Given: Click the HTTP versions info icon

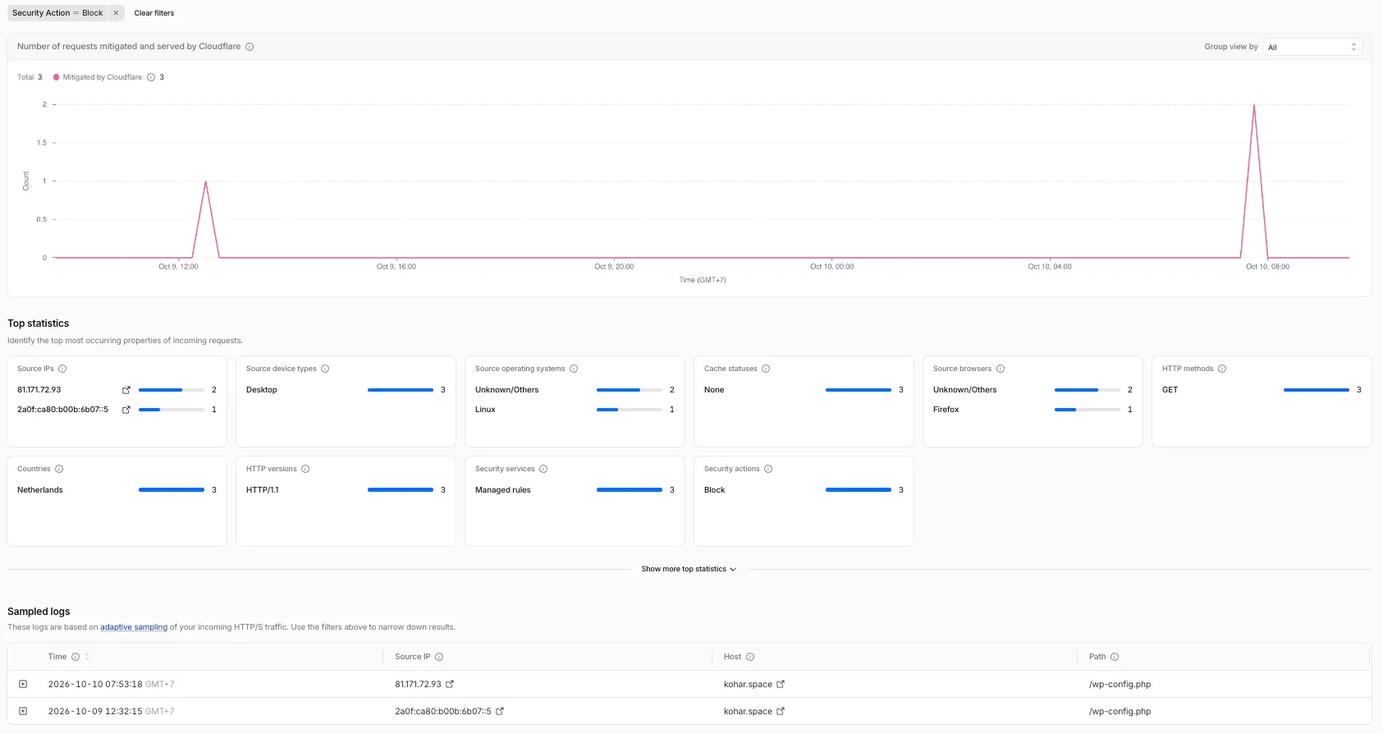Looking at the screenshot, I should coord(305,469).
